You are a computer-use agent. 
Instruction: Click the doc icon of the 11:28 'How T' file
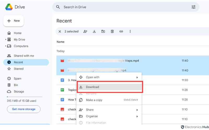(x=62, y=100)
